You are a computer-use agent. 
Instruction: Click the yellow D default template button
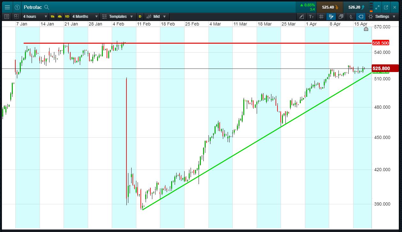[x=140, y=17]
